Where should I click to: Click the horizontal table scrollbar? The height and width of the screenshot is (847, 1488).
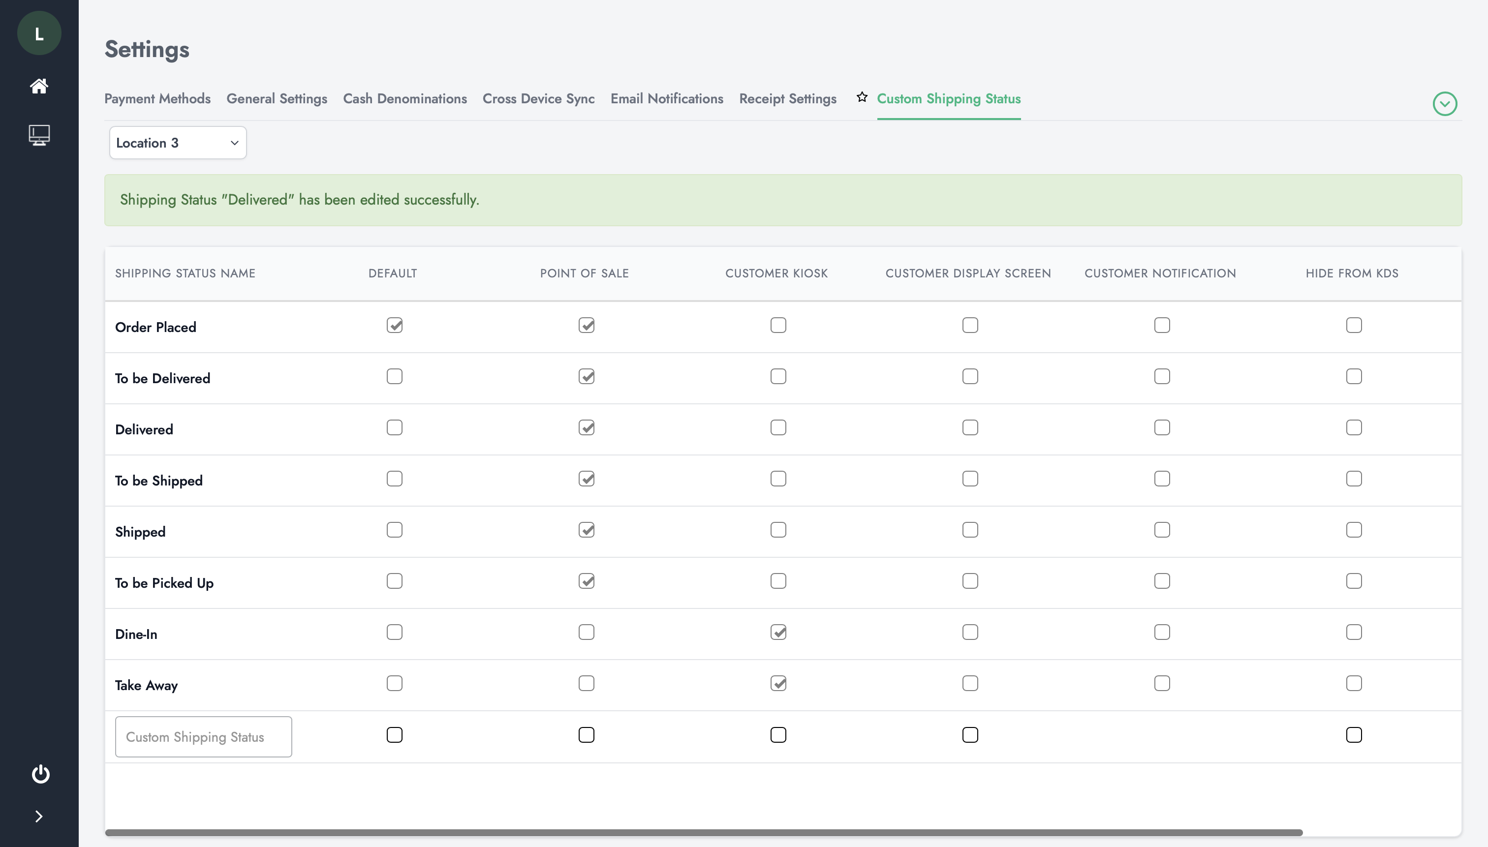(x=704, y=832)
